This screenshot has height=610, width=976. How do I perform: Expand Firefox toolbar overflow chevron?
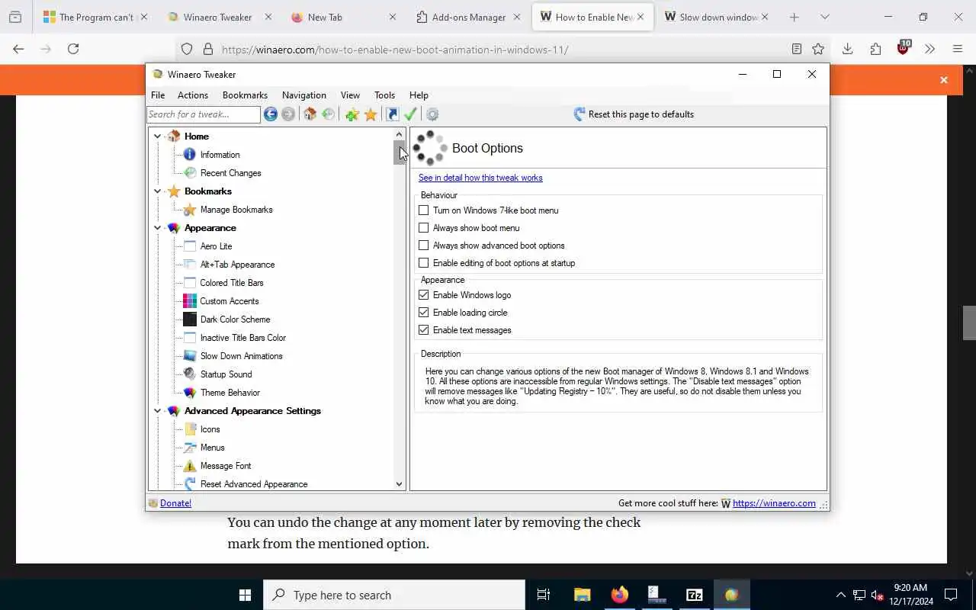[x=929, y=49]
